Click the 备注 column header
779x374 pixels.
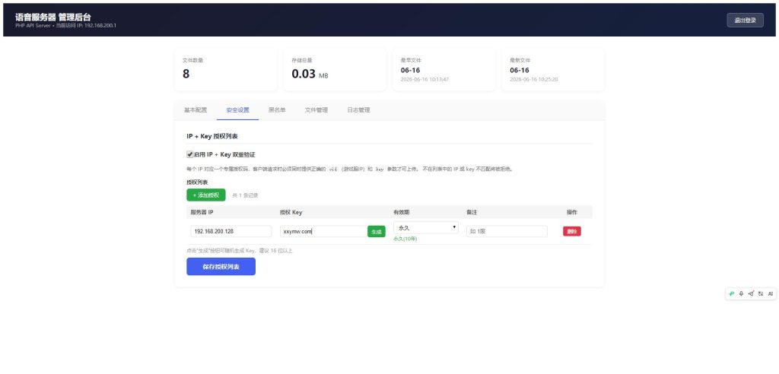pyautogui.click(x=472, y=212)
